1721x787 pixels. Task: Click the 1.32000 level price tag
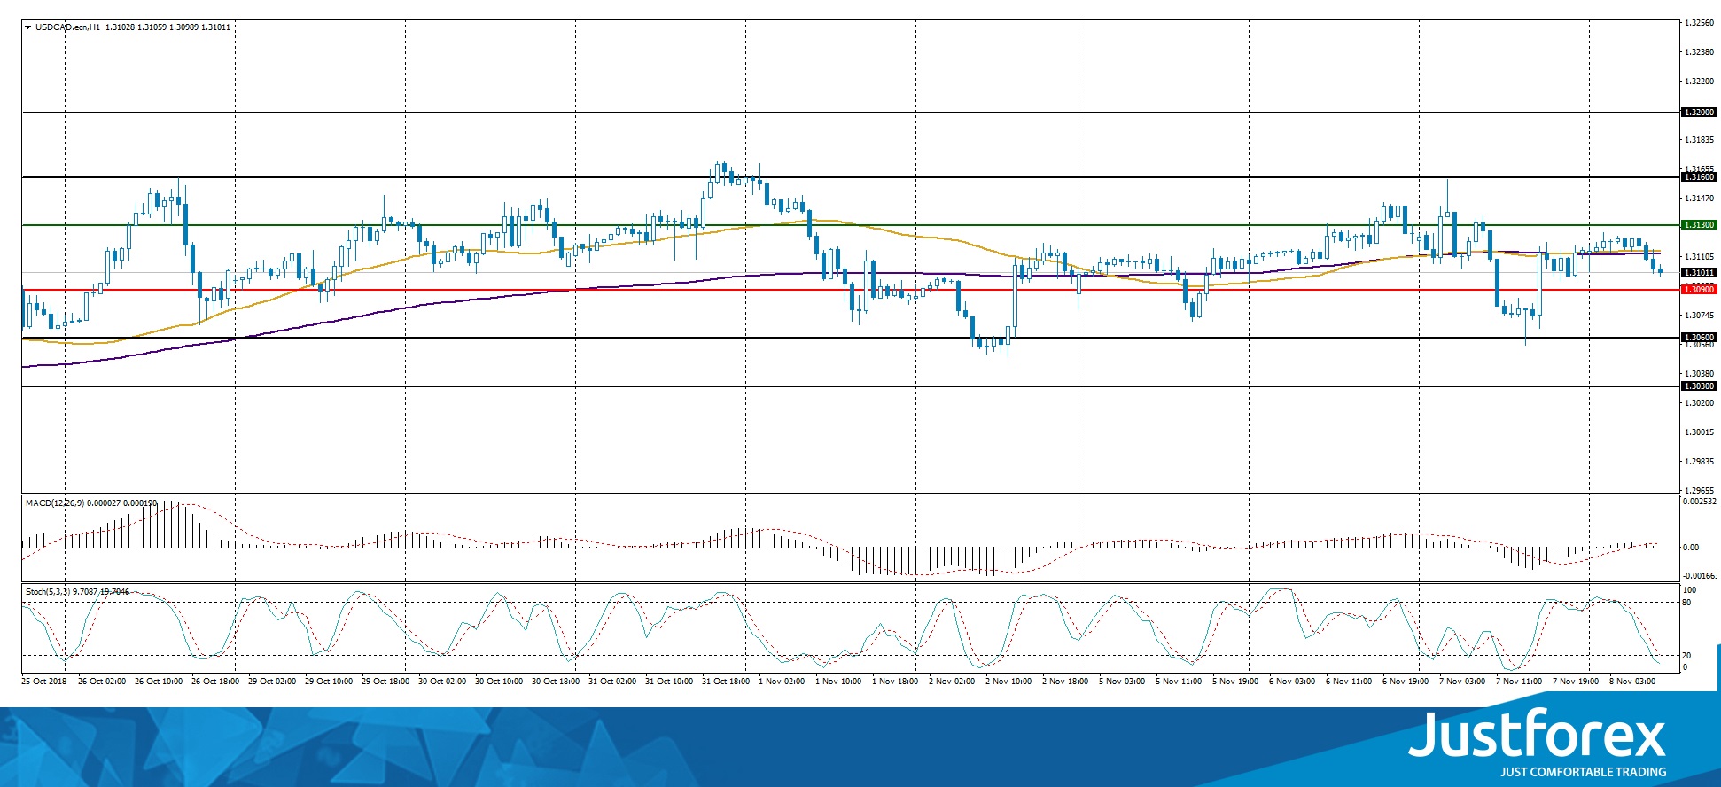[1699, 113]
